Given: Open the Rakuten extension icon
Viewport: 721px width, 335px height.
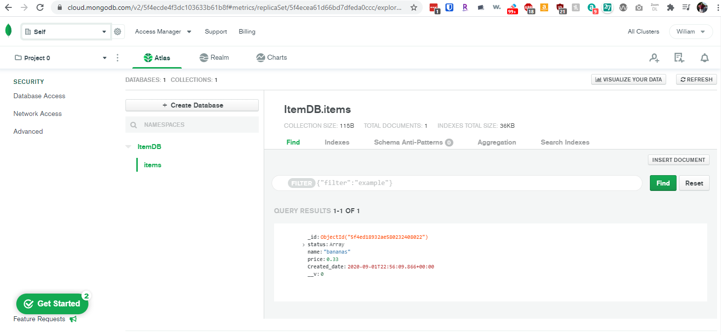Looking at the screenshot, I should (465, 7).
